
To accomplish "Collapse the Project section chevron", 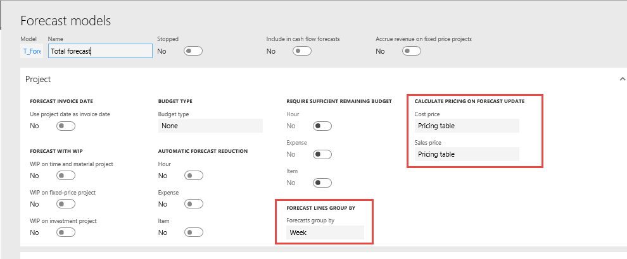I will coord(622,79).
